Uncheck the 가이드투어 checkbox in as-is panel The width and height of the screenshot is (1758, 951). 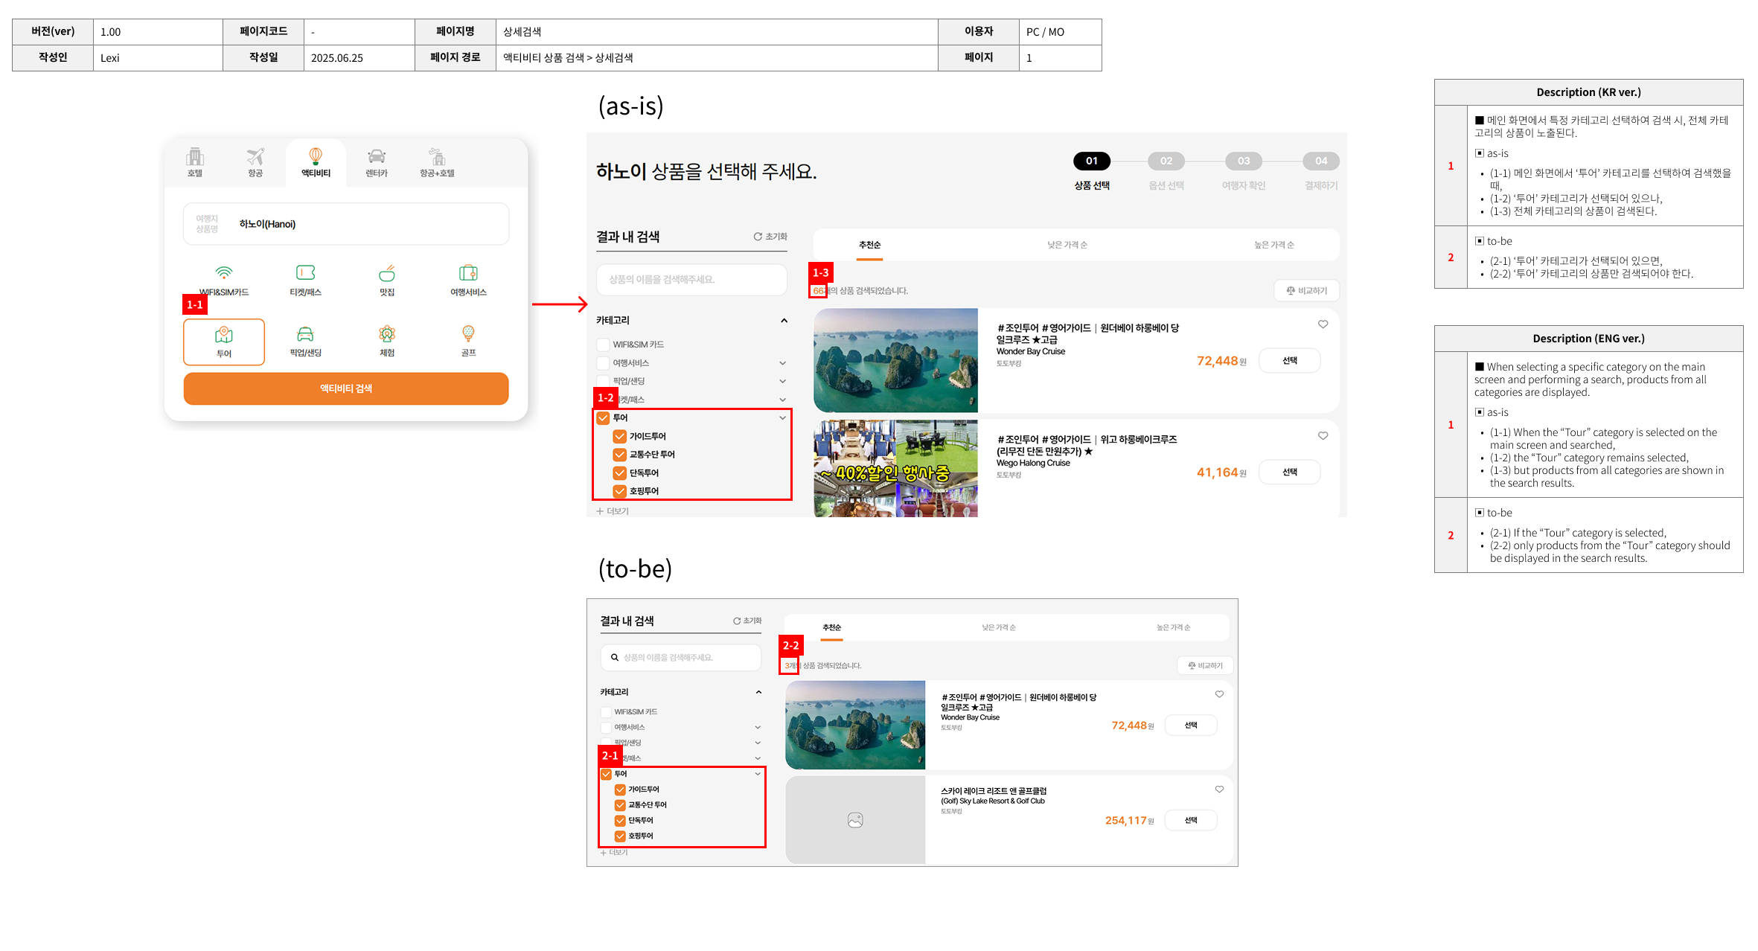619,437
